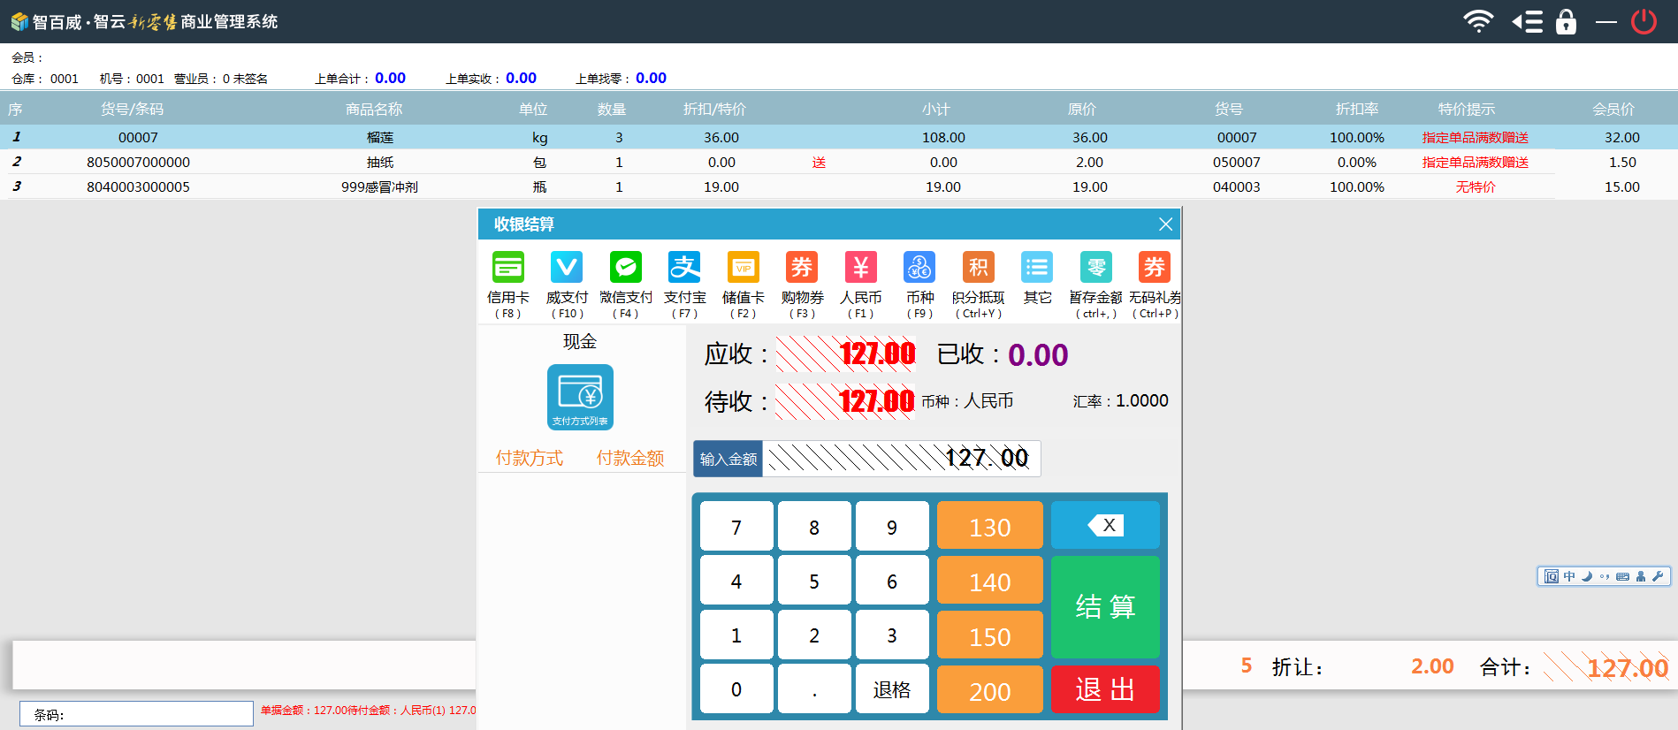Select the 999感冒冲剂 row in item list

(x=379, y=186)
